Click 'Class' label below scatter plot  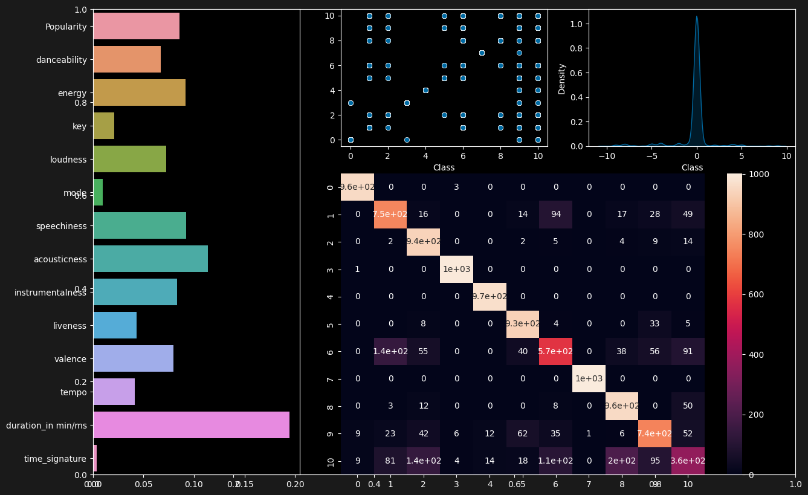[x=444, y=167]
